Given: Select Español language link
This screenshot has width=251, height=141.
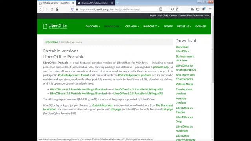Looking at the screenshot, I should pos(182,16).
